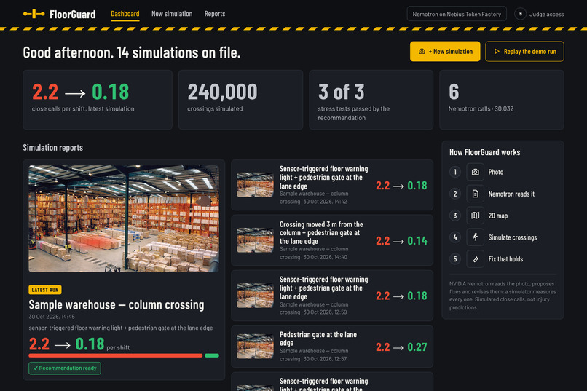This screenshot has height=391, width=587.
Task: Click Nemotron on Nebius Token Factory badge
Action: pos(457,14)
